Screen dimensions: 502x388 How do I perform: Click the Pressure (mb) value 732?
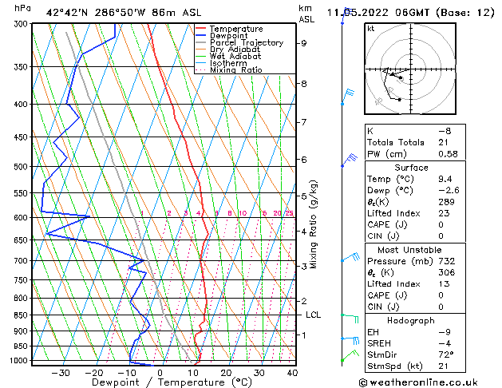(x=447, y=261)
